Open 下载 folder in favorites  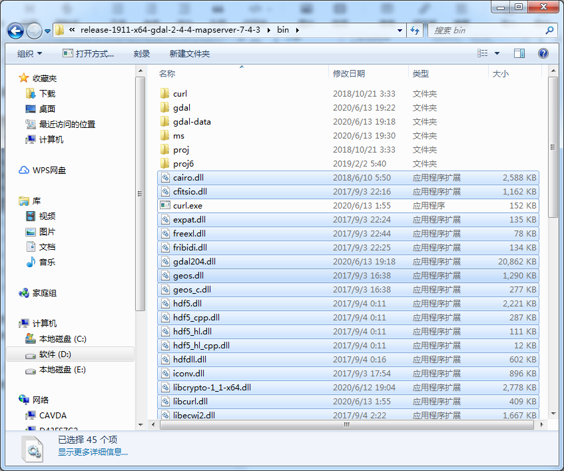(x=41, y=93)
